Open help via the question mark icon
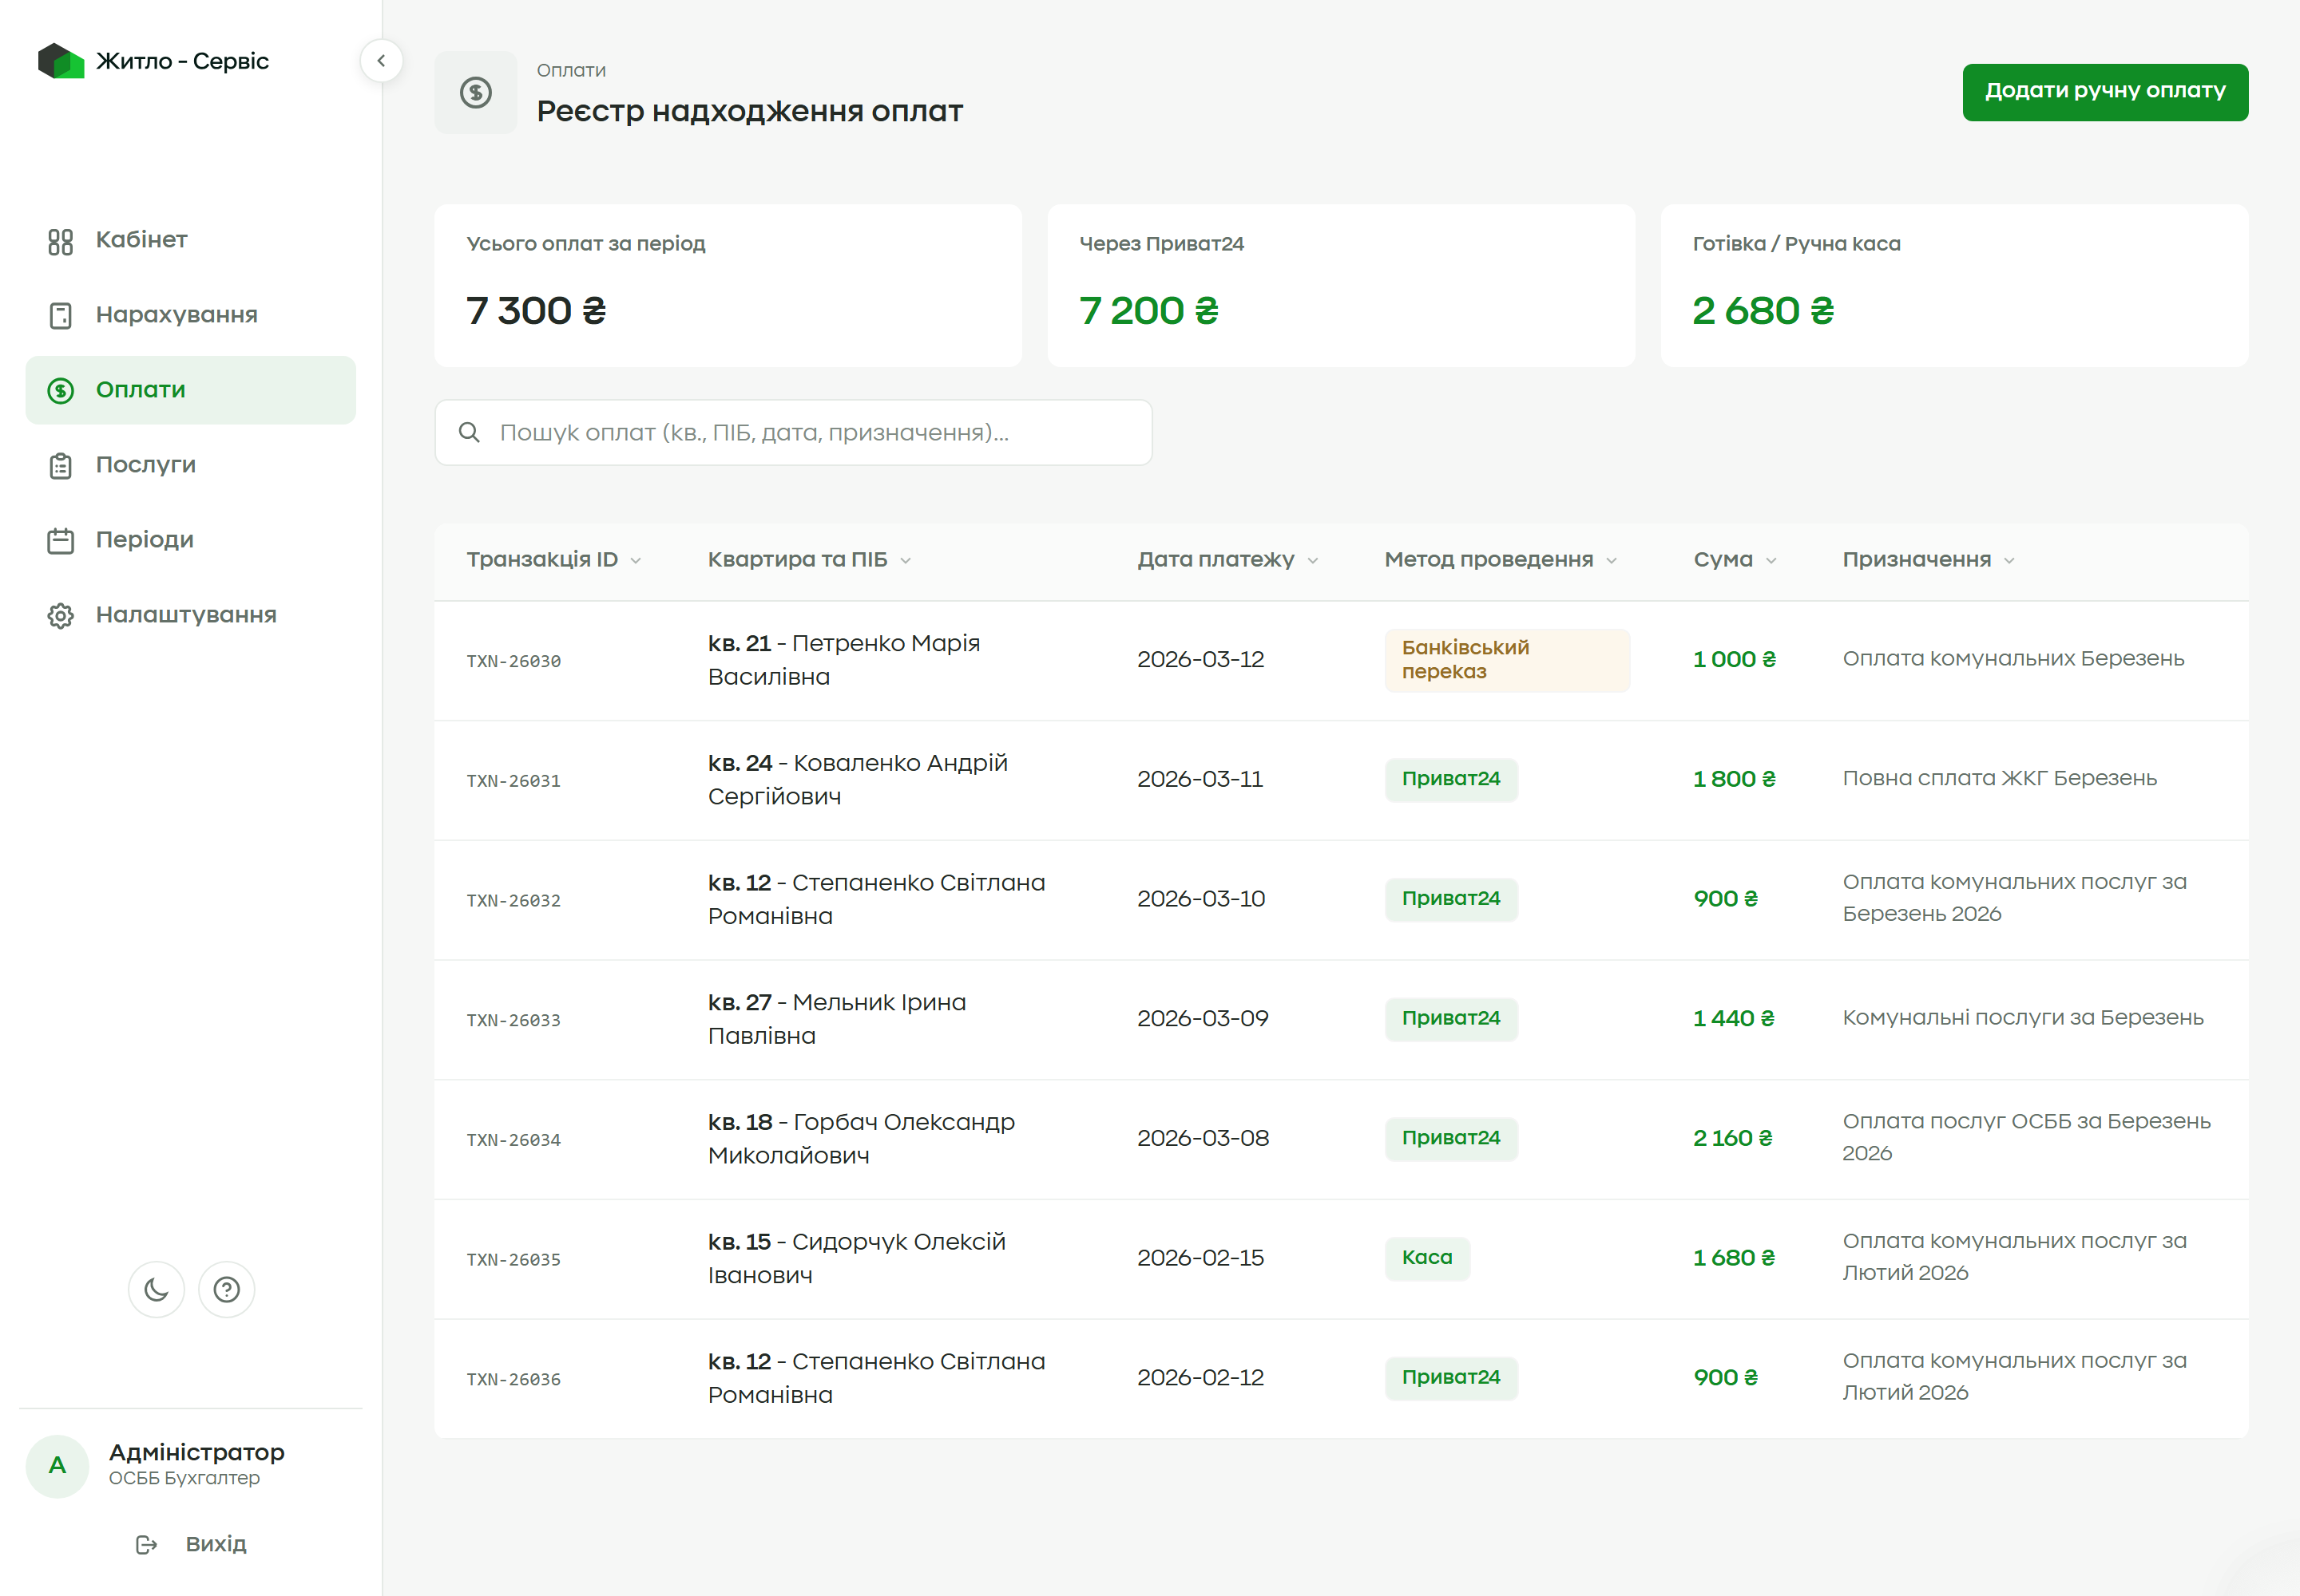Viewport: 2300px width, 1596px height. pyautogui.click(x=226, y=1290)
